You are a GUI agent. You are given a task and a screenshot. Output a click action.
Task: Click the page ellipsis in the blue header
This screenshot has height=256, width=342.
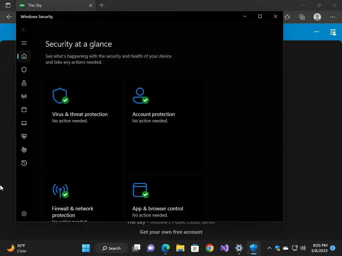[317, 32]
